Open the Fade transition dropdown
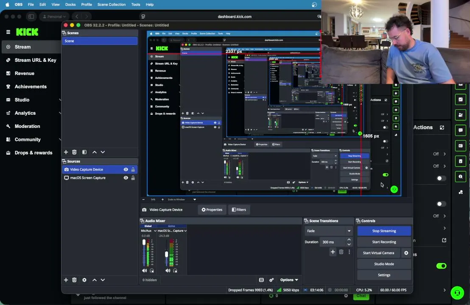Viewport: 470px width, 305px height. 328,231
